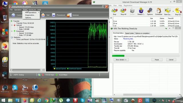Open Skype from the taskbar
This screenshot has height=103, width=183.
point(83,100)
